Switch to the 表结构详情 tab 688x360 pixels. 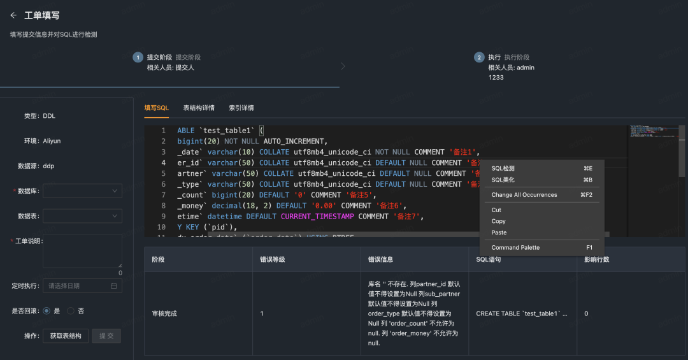click(x=199, y=108)
